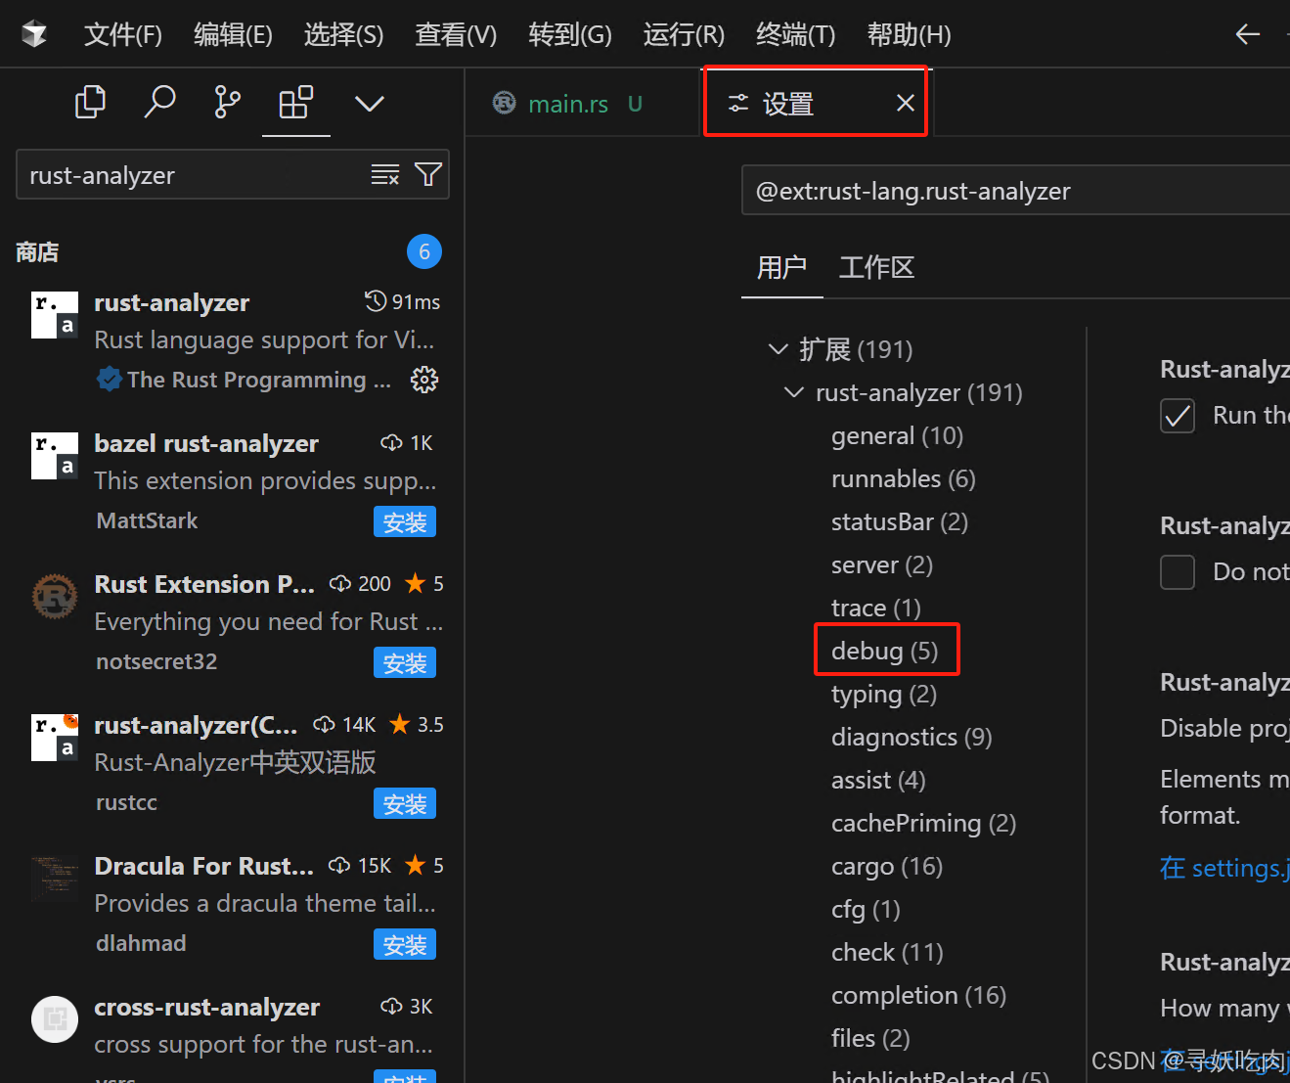Viewport: 1290px width, 1083px height.
Task: Select Rust Extension Pack gear logo
Action: 55,597
